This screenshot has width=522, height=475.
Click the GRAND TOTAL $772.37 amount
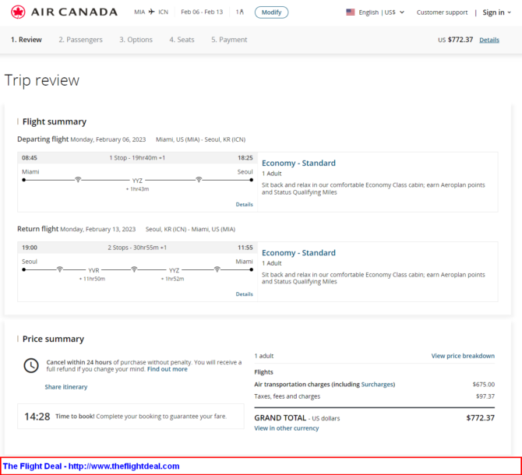click(481, 418)
